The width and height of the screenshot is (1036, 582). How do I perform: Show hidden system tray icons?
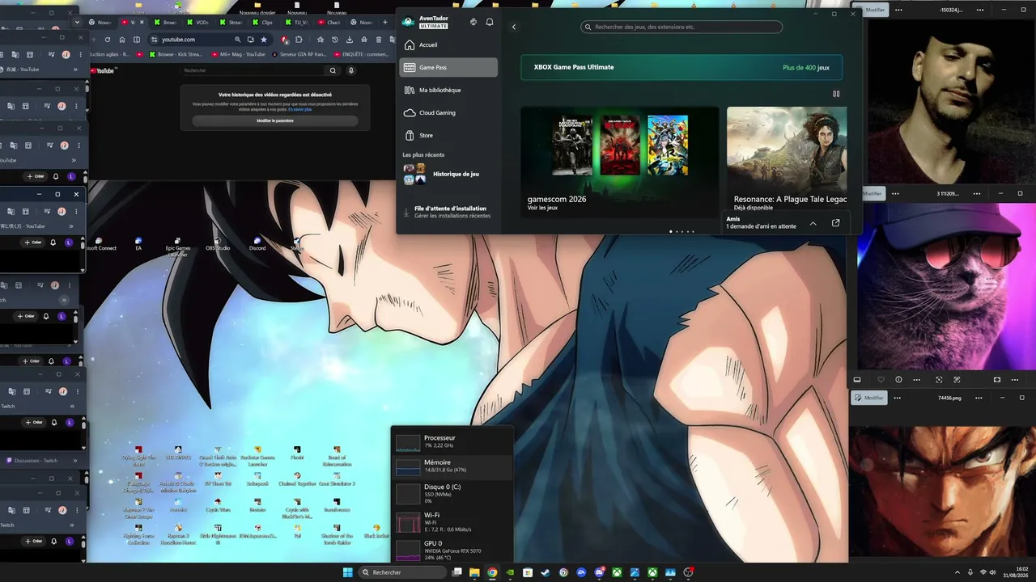coord(957,572)
